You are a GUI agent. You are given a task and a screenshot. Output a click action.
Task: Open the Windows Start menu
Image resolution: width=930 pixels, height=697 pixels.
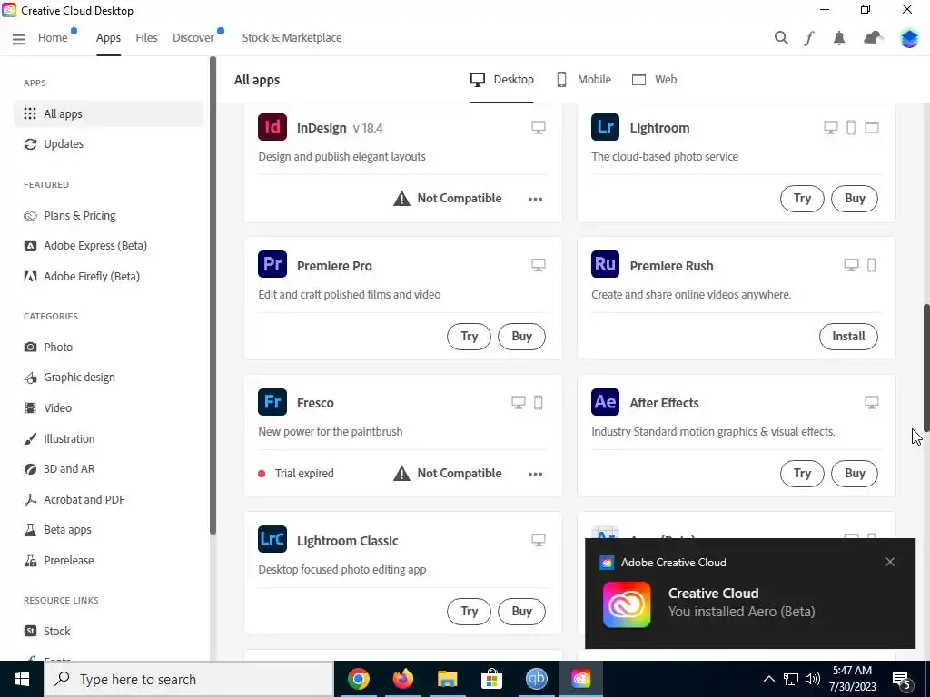pyautogui.click(x=22, y=679)
